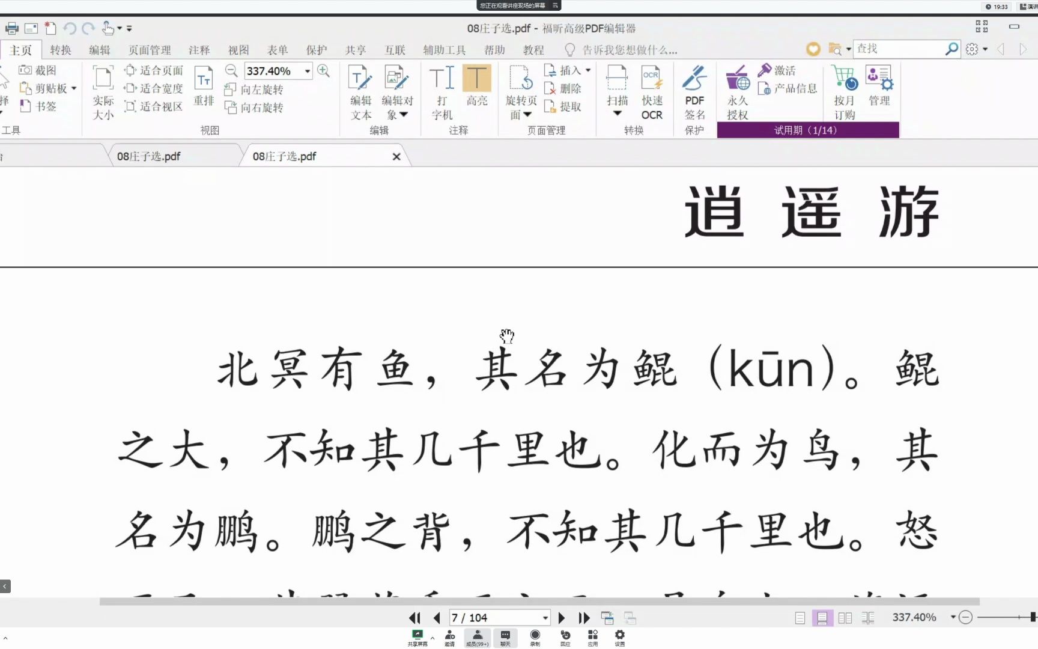1038x649 pixels.
Task: Click the Tell me (告诉我您想做什么) box
Action: click(x=622, y=50)
